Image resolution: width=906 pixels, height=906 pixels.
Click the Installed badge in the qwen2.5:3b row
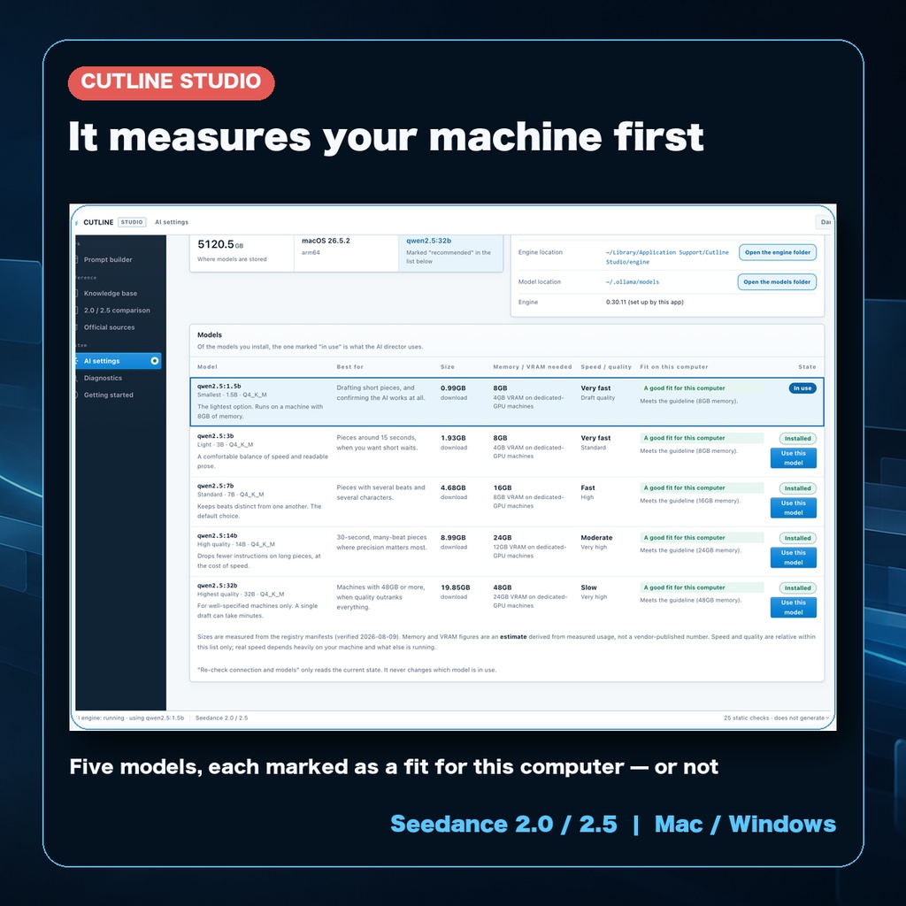(797, 439)
